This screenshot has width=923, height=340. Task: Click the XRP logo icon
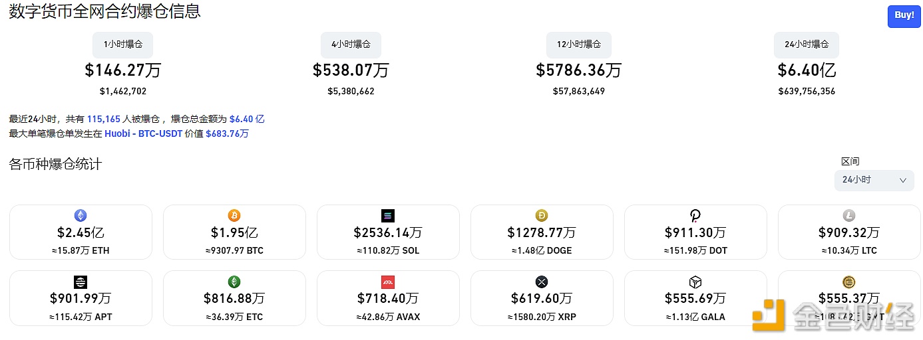(x=542, y=282)
